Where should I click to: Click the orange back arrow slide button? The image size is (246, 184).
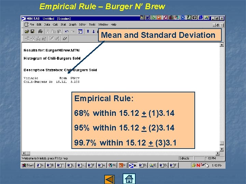(109, 180)
